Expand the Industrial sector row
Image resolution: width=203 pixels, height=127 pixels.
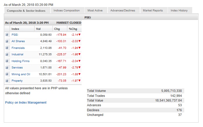click(x=7, y=54)
